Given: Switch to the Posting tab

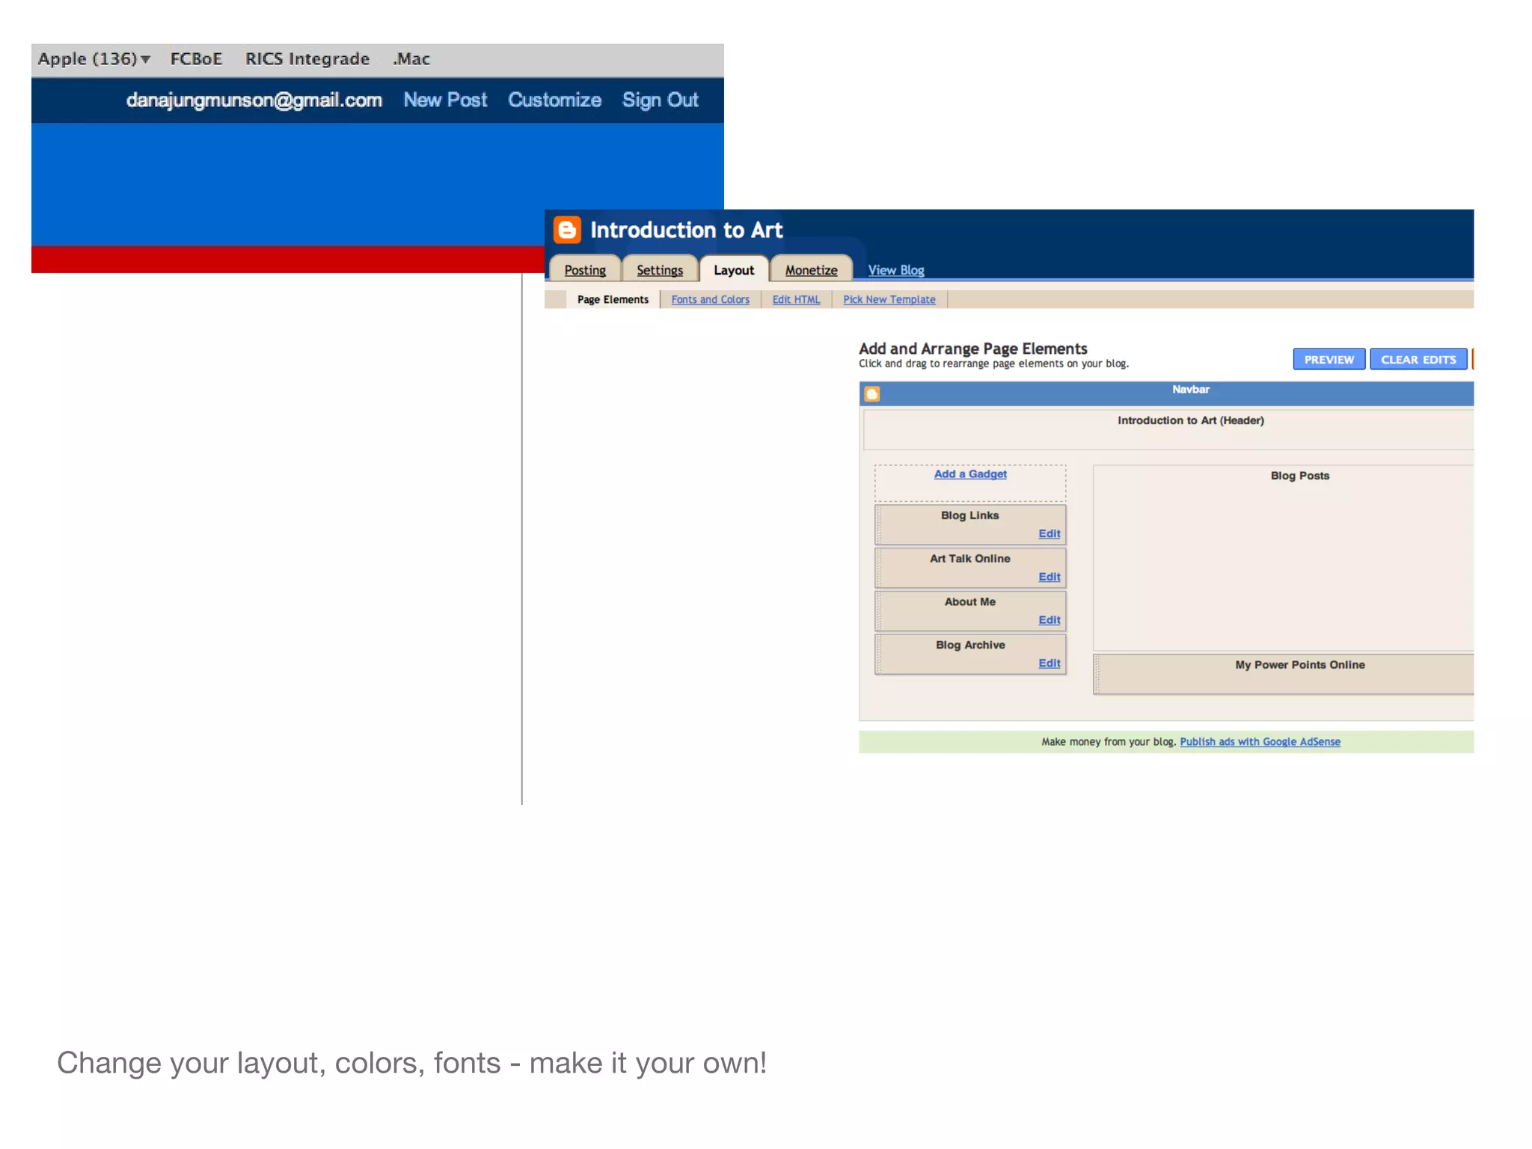Looking at the screenshot, I should (x=585, y=270).
